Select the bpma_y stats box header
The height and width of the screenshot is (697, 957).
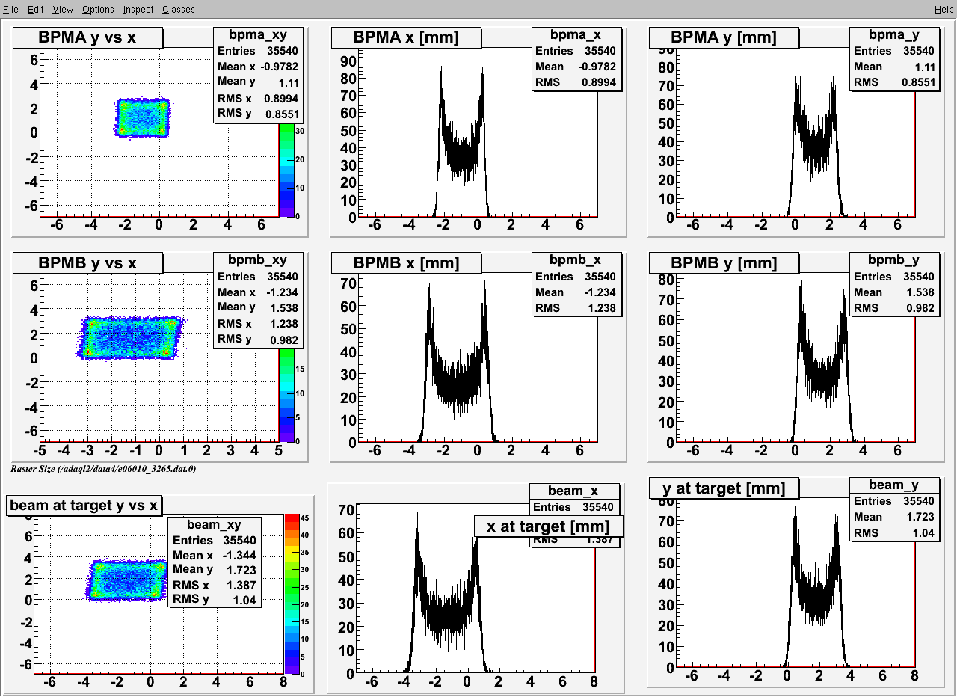click(894, 34)
